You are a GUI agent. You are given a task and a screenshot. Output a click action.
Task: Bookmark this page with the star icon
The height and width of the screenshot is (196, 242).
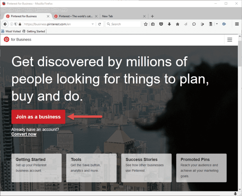pos(146,24)
